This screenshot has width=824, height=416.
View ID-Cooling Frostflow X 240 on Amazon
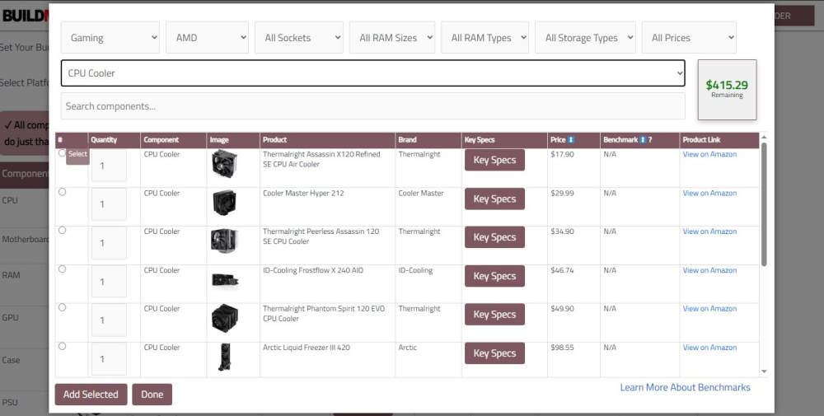pyautogui.click(x=709, y=270)
